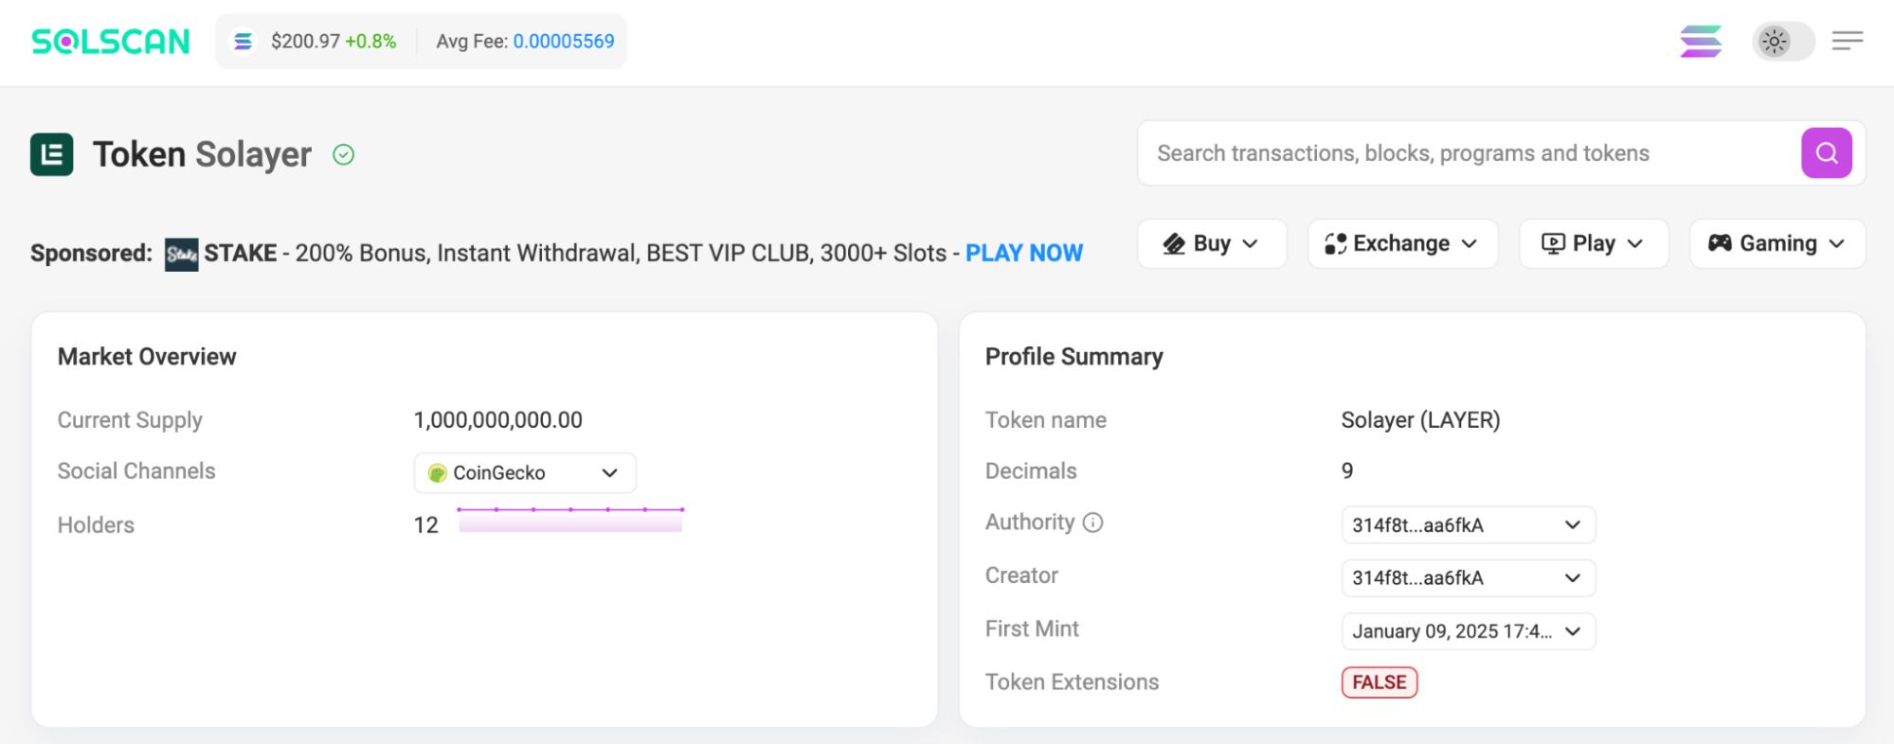Click the Solscan logo
The width and height of the screenshot is (1894, 744).
pos(111,42)
